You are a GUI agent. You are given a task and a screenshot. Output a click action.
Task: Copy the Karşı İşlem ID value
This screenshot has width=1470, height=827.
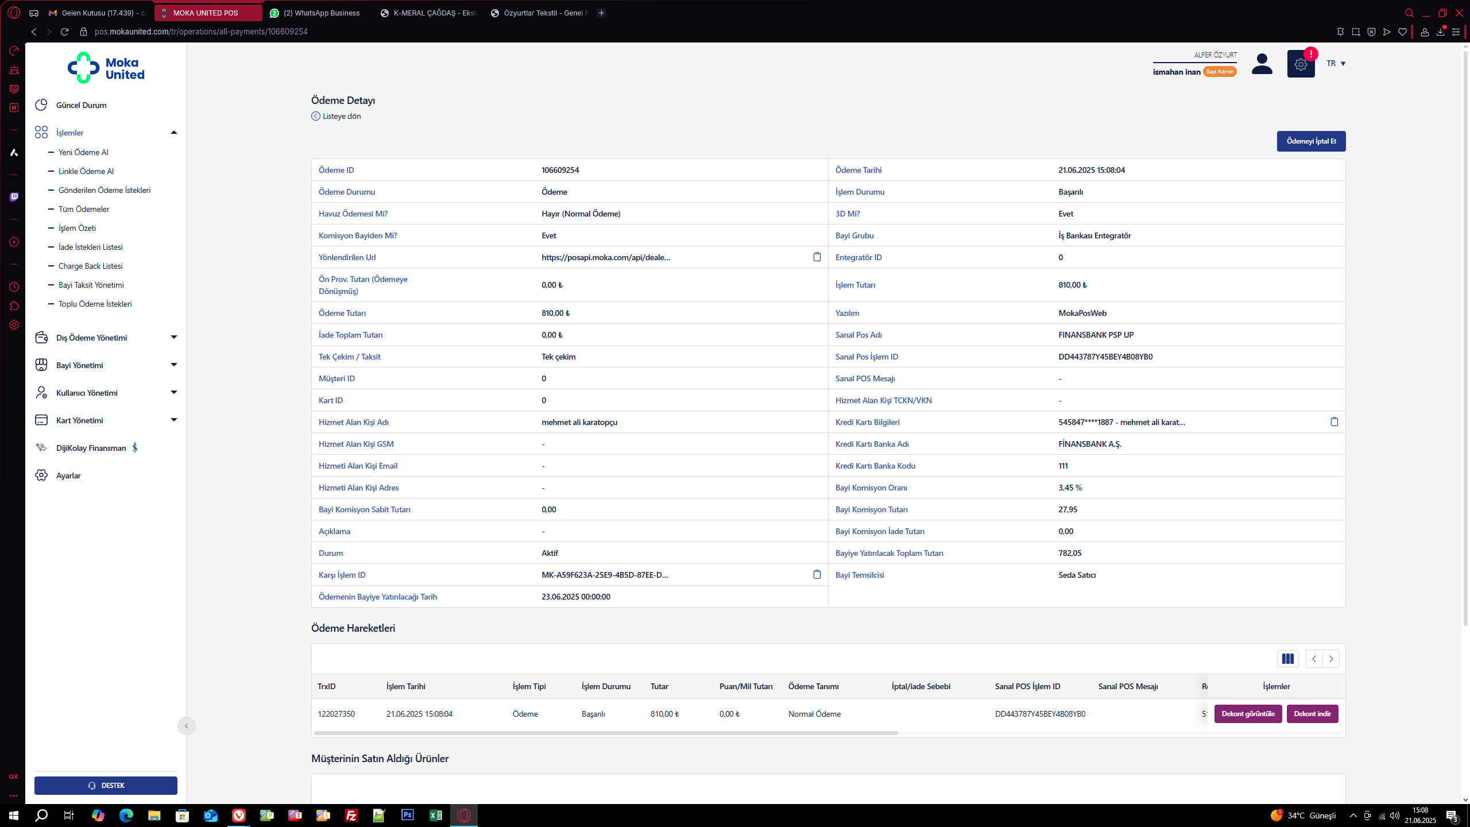[817, 574]
